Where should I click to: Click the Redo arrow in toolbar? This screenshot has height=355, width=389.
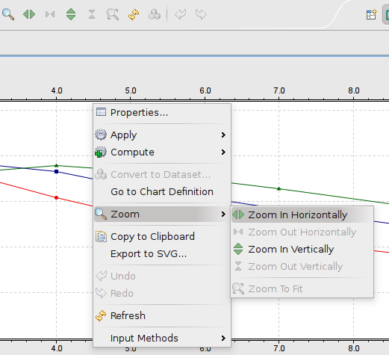coord(201,14)
